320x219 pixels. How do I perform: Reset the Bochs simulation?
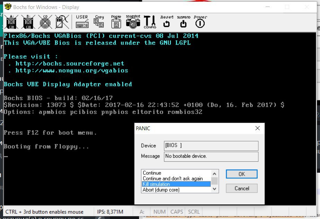(x=167, y=21)
